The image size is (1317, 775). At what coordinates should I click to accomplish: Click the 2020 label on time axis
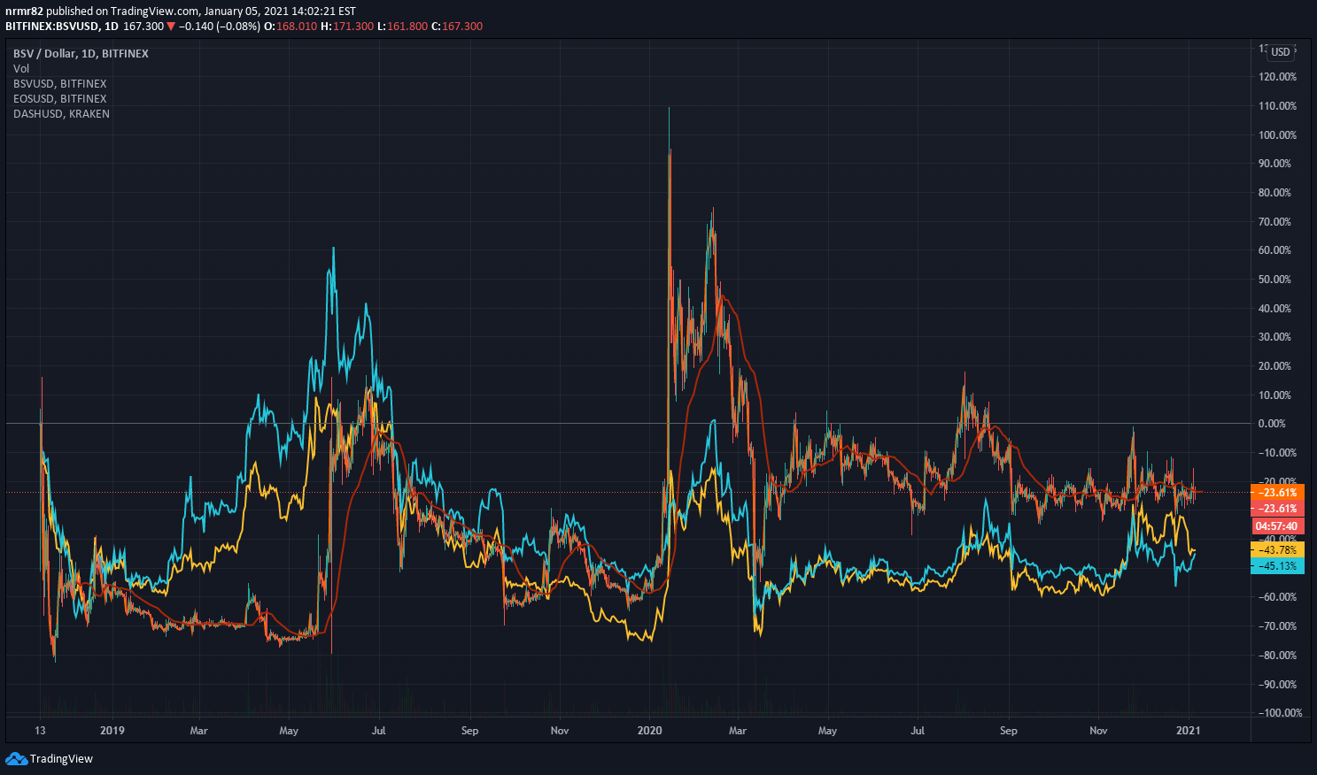(650, 731)
